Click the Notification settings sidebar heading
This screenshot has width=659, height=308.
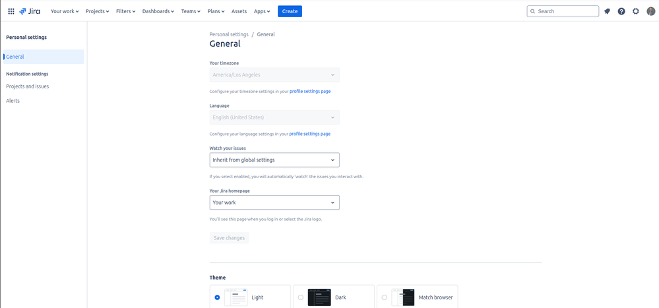(x=27, y=74)
